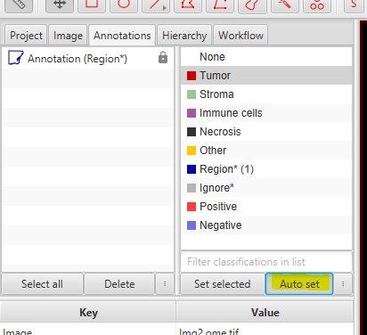The image size is (367, 335).
Task: Click the red Tumor color swatch
Action: [x=192, y=76]
